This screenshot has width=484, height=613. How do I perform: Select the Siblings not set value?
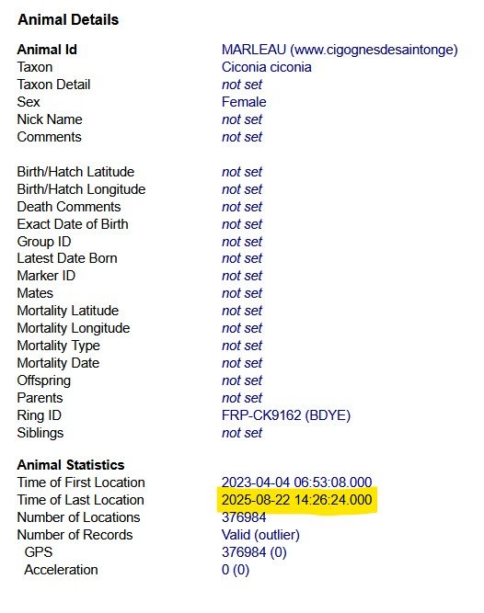point(242,433)
